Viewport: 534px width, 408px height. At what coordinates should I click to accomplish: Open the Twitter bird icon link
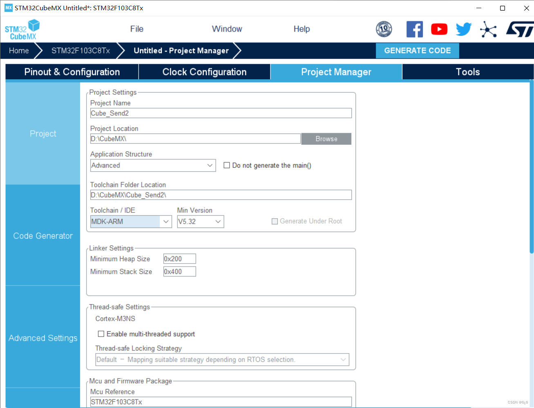coord(463,29)
